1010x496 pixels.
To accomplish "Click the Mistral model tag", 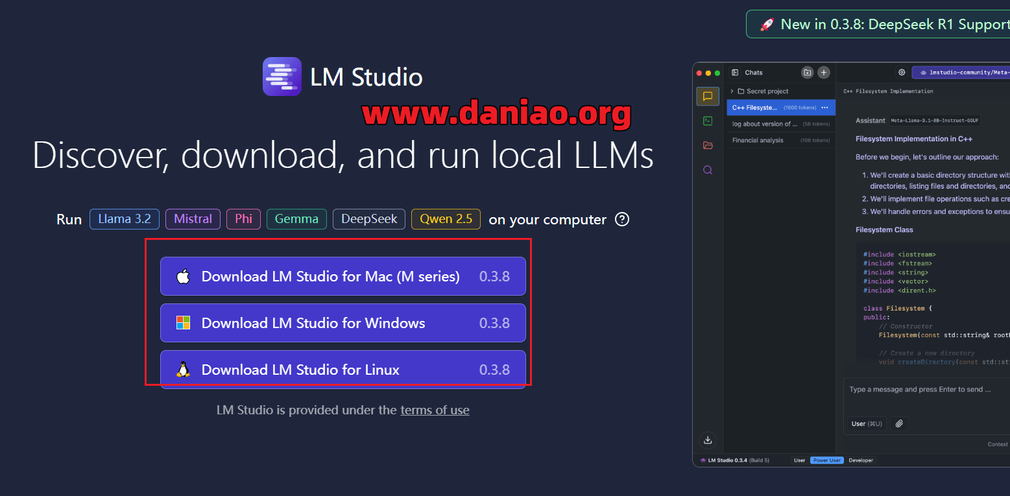I will [x=193, y=219].
